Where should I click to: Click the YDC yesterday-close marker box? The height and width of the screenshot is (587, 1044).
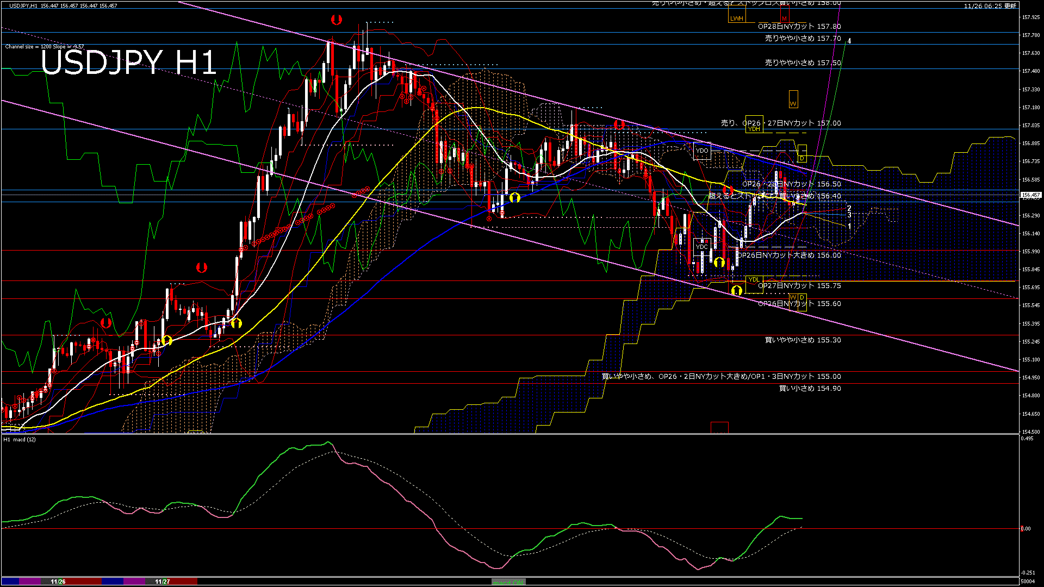(x=702, y=247)
